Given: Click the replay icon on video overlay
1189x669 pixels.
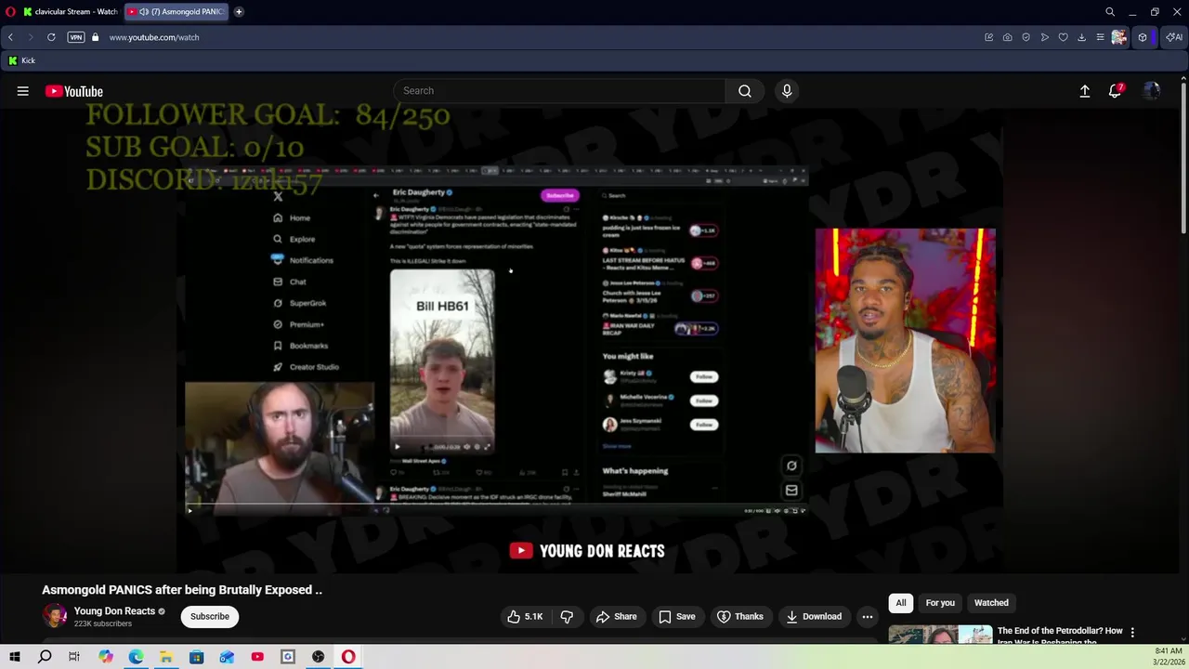Looking at the screenshot, I should tap(791, 466).
